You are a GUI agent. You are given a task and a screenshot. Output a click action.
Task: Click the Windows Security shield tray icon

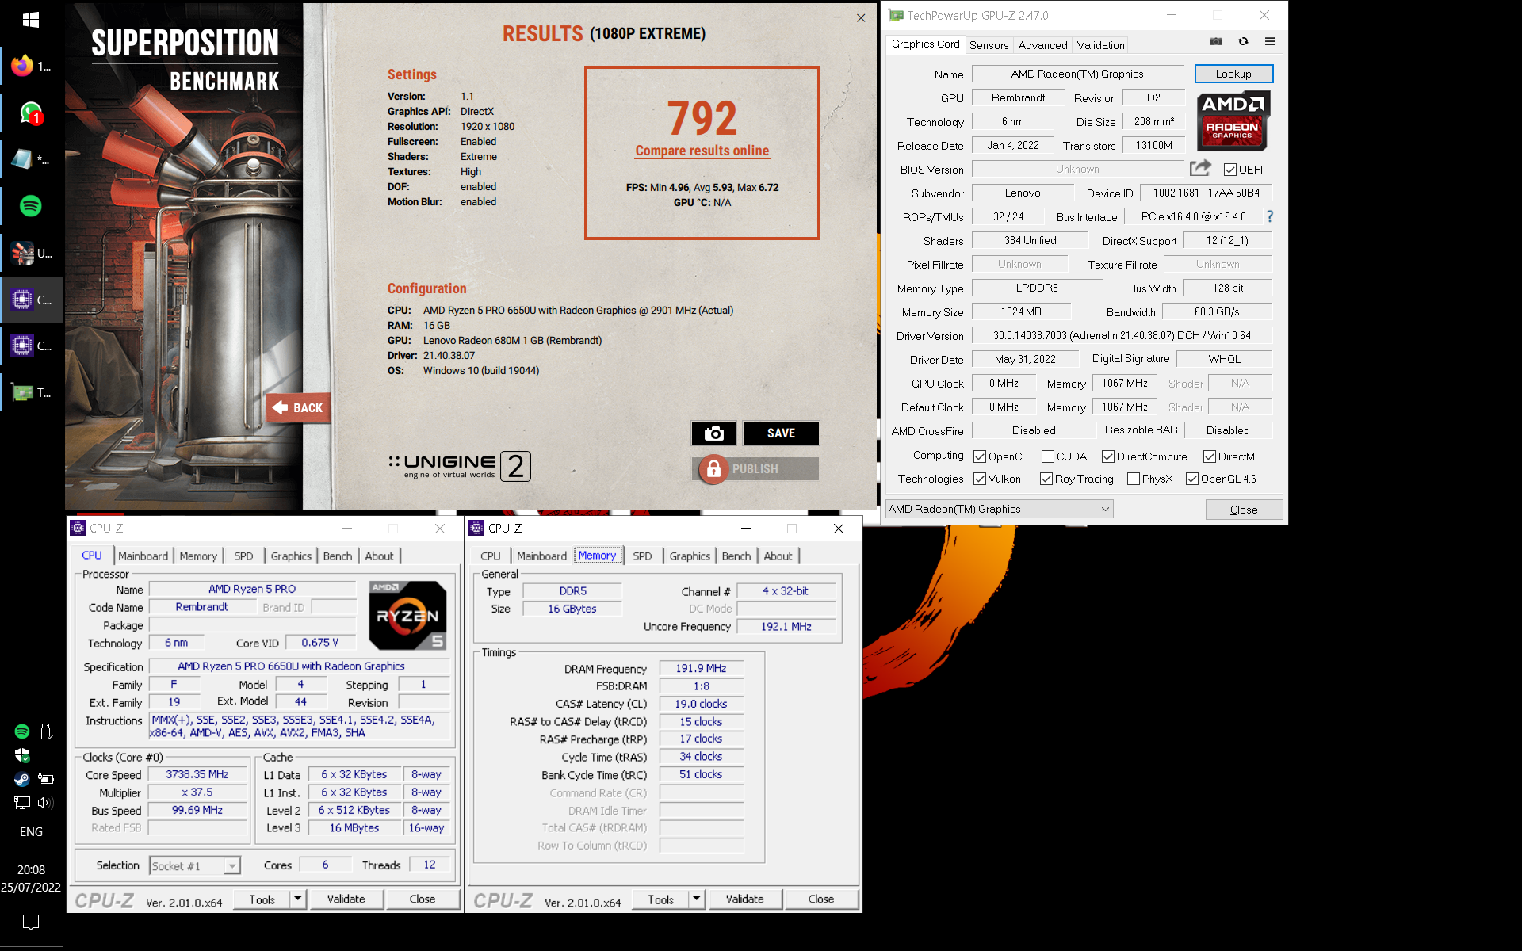click(21, 755)
